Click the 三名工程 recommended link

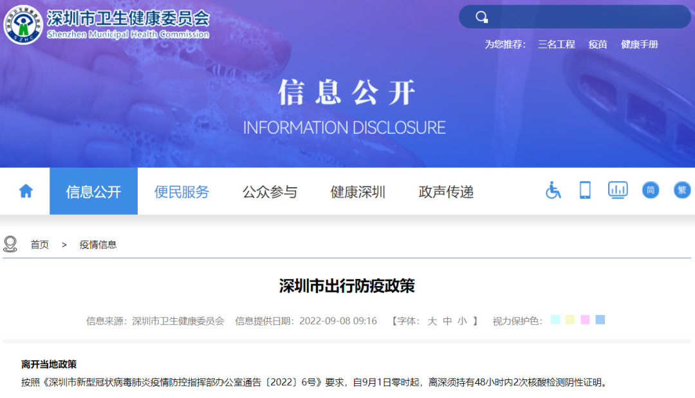click(556, 44)
